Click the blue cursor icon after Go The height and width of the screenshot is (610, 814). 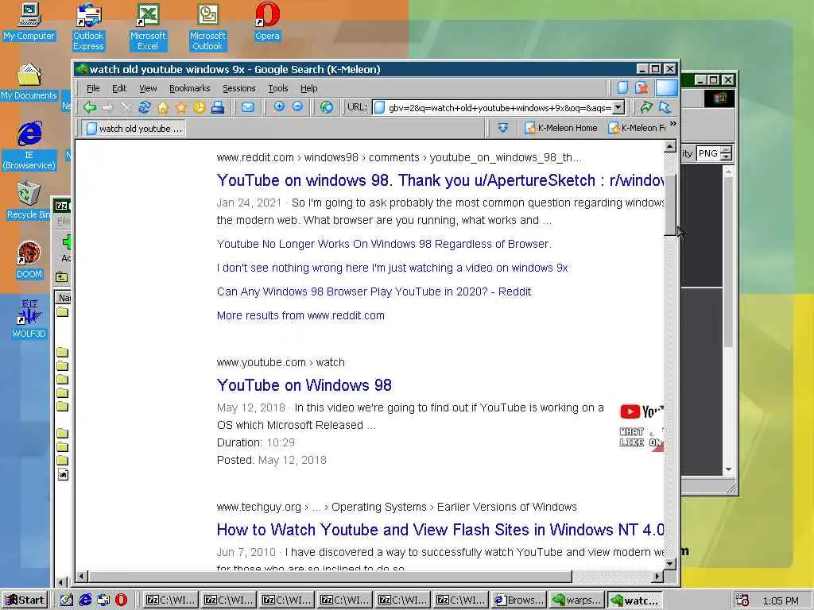tap(665, 107)
